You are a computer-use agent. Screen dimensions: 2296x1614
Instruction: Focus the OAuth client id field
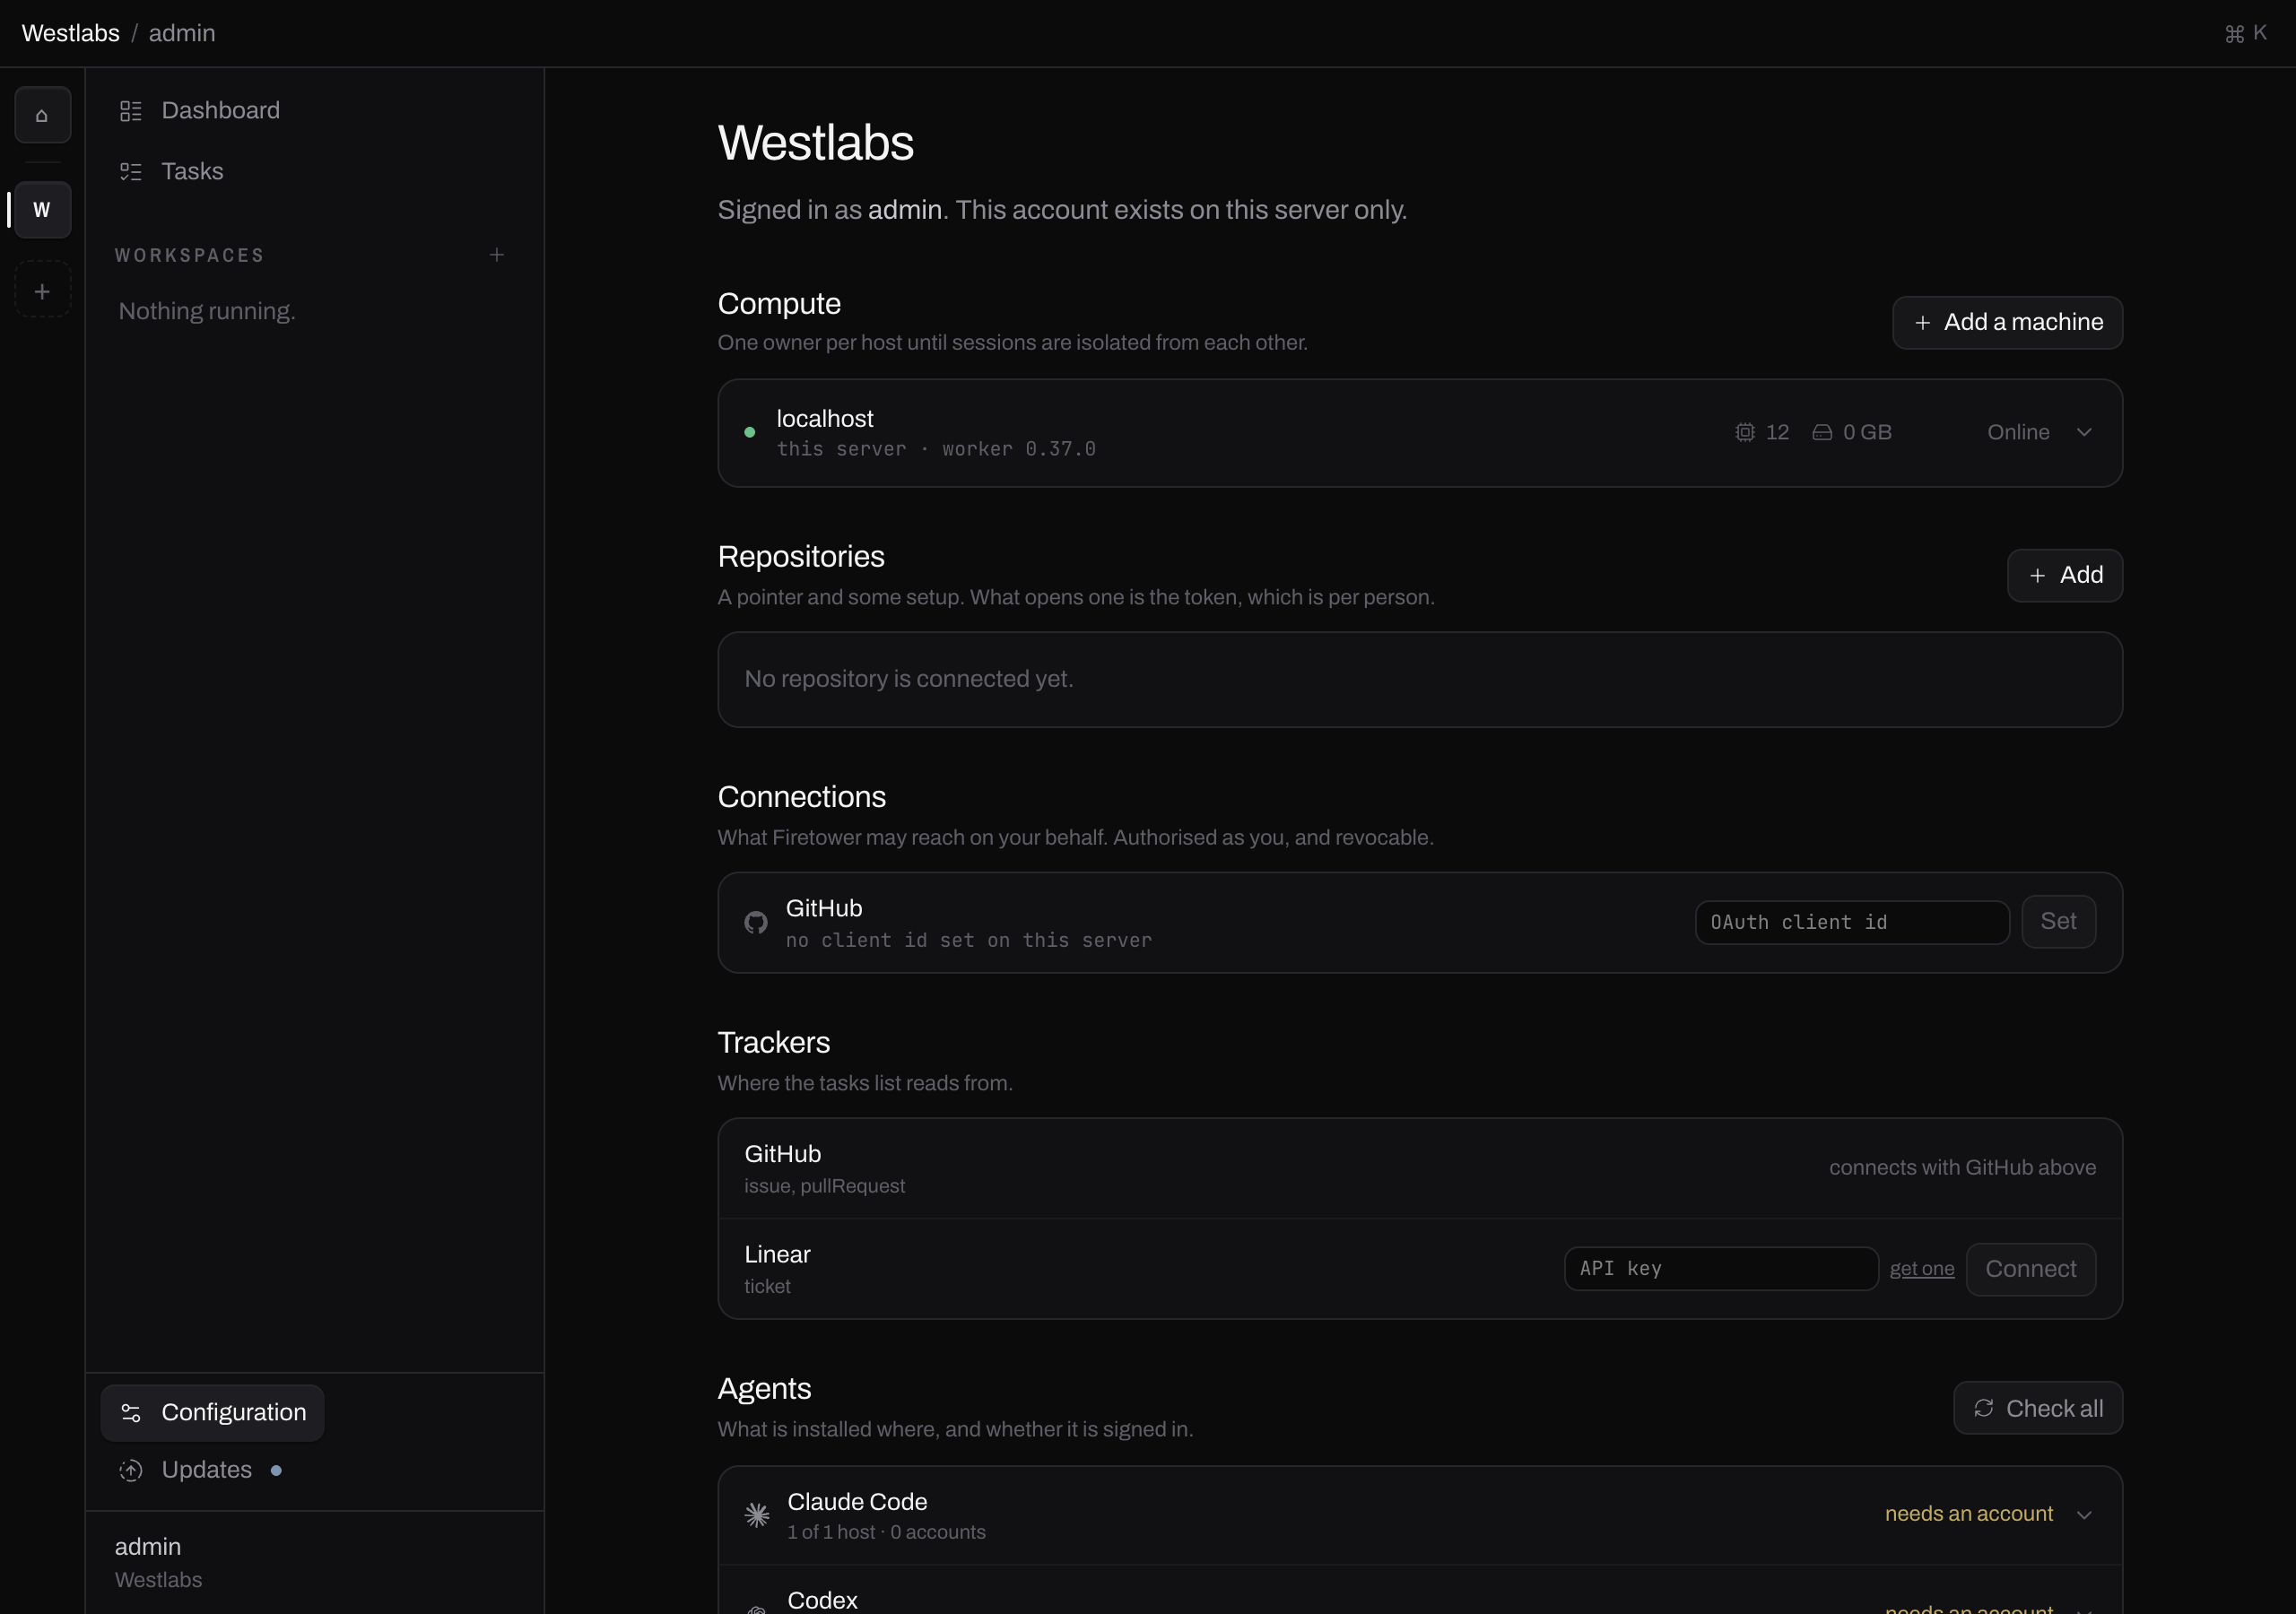pos(1852,922)
